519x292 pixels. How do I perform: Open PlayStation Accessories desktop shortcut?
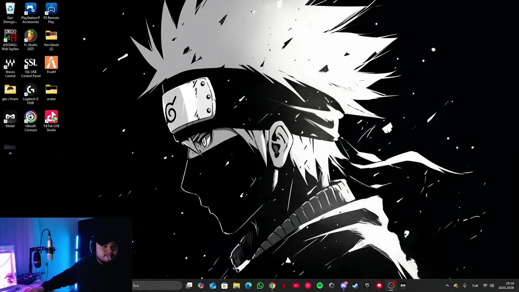(30, 13)
